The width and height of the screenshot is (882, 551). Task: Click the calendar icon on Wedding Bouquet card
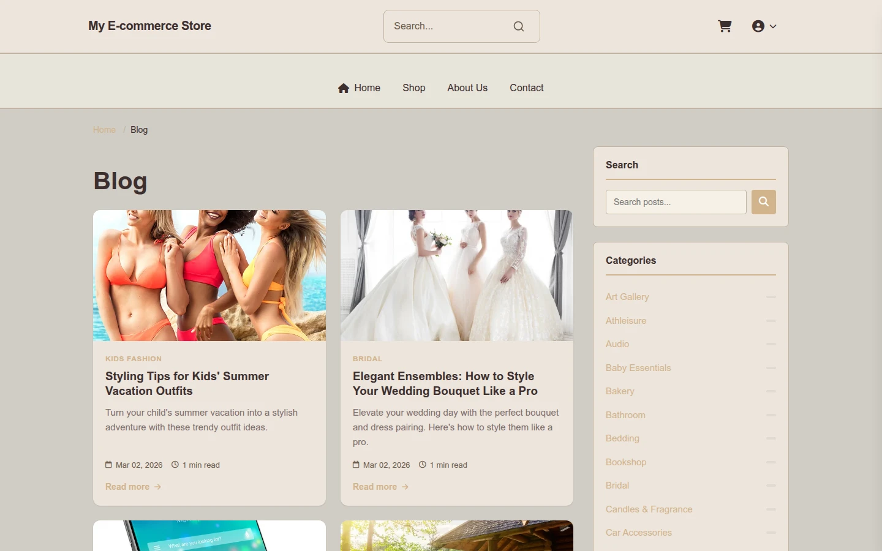coord(356,465)
